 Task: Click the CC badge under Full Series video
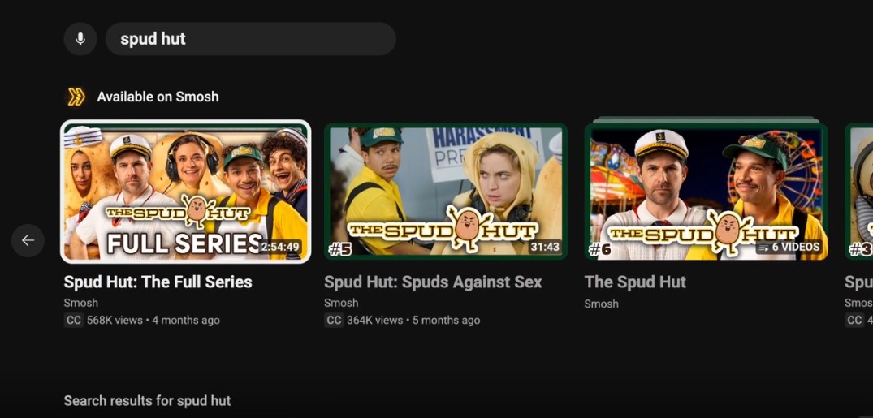pyautogui.click(x=73, y=320)
